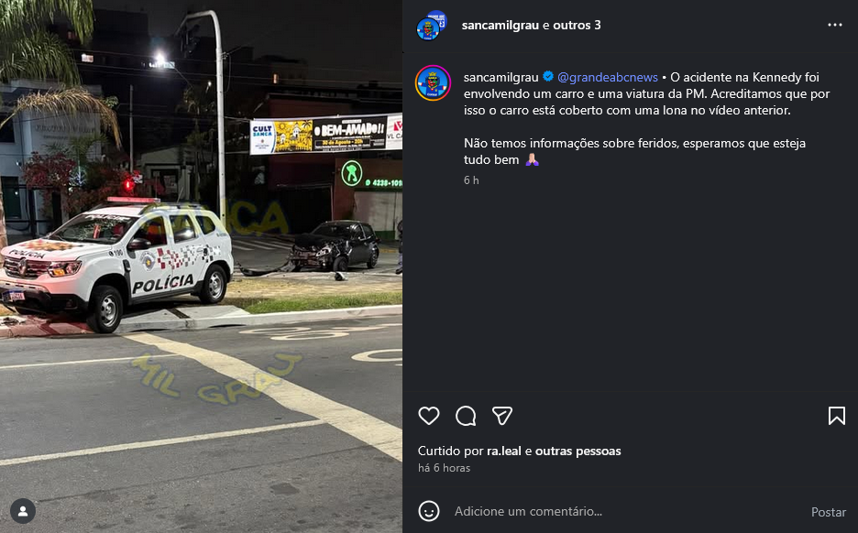Click the police car accident photo

(x=202, y=266)
